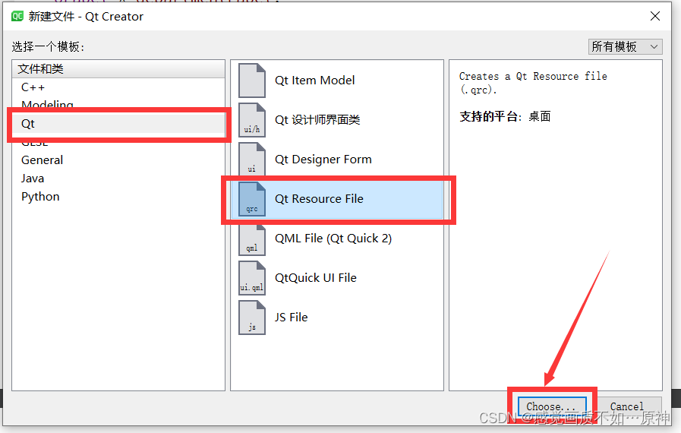Select the Qt Resource File template
Viewport: 681px width, 433px height.
(337, 199)
